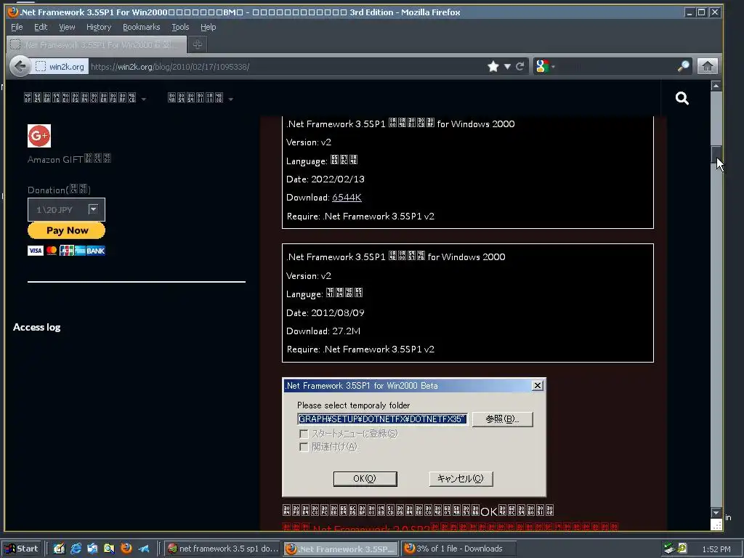Image resolution: width=744 pixels, height=558 pixels.
Task: Click the Date: 2022/02/13 text
Action: click(x=325, y=179)
